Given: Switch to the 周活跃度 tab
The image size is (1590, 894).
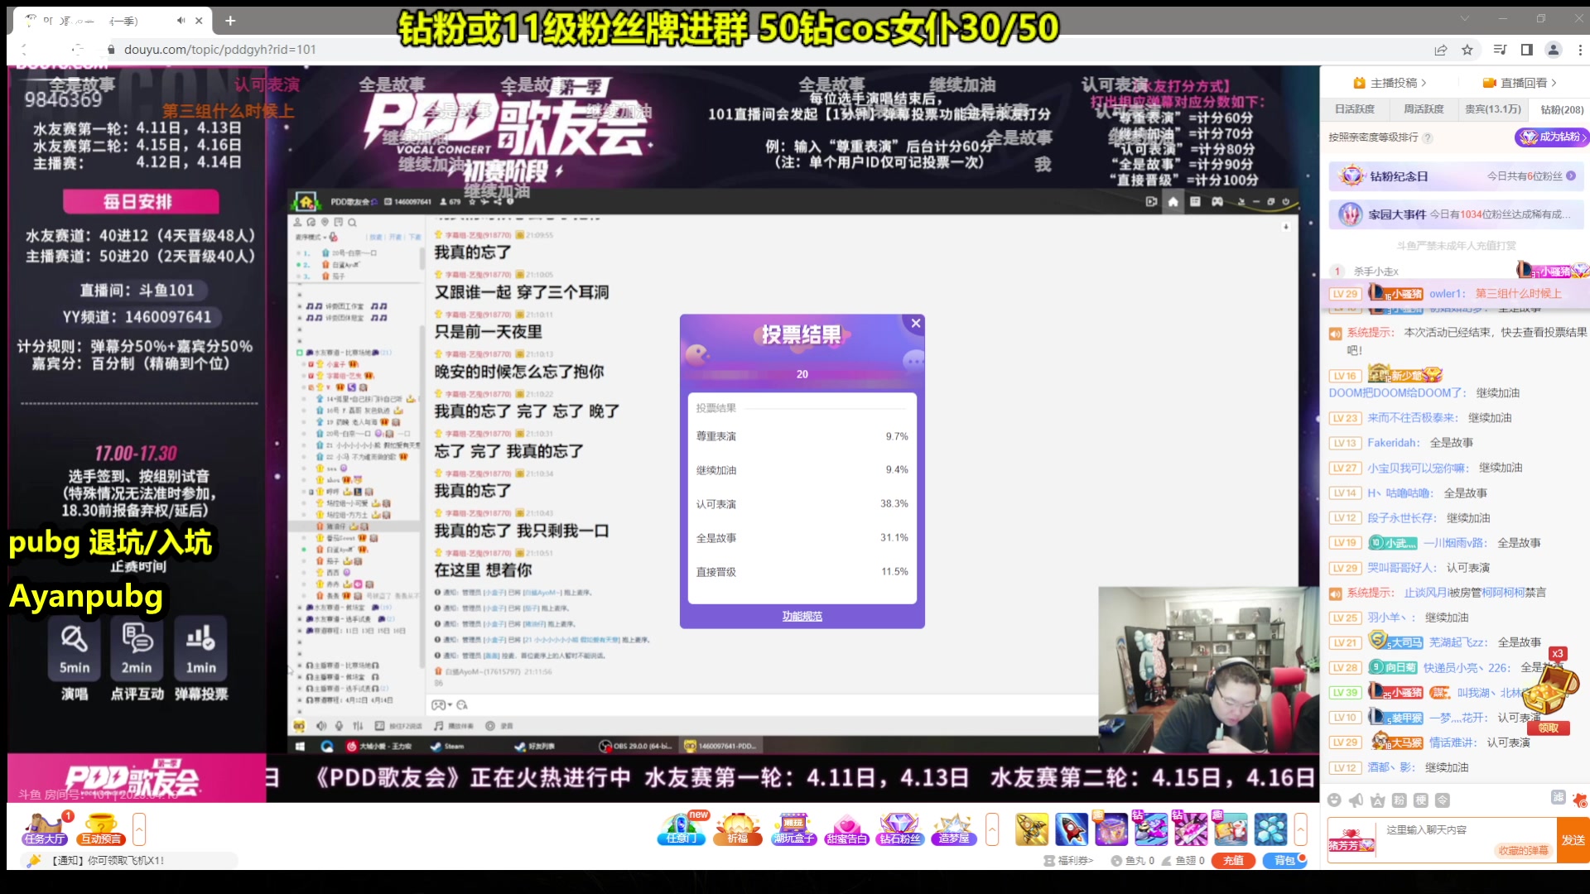Looking at the screenshot, I should (1424, 109).
